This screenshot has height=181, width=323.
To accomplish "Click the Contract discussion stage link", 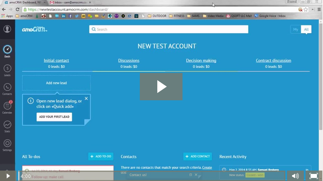I will (x=274, y=61).
